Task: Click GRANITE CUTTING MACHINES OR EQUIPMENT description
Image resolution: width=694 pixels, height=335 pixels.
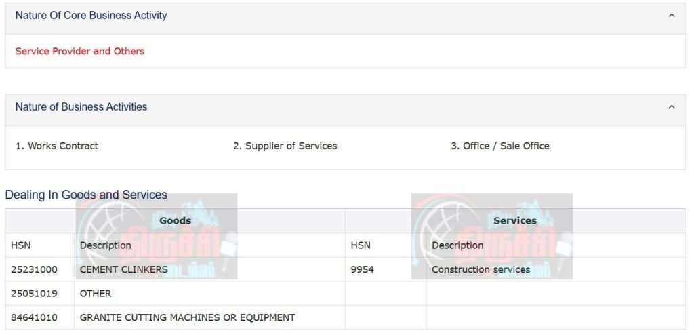Action: coord(187,317)
